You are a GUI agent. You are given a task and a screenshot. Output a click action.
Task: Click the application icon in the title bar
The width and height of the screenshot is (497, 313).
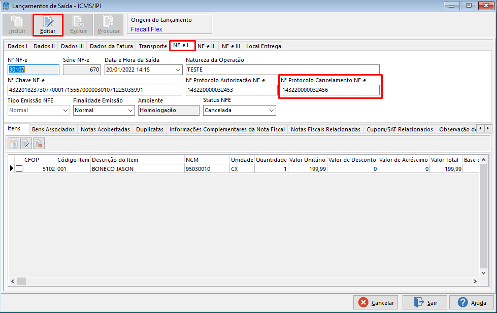(6, 6)
